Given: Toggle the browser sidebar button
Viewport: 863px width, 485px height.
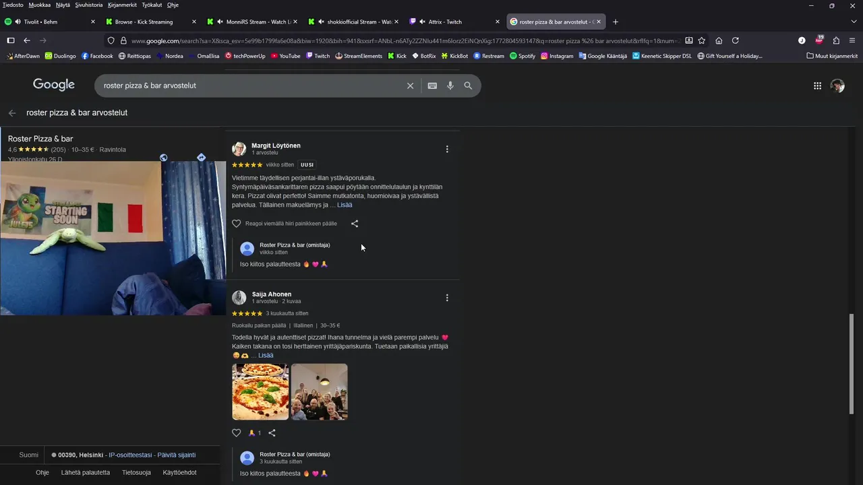Looking at the screenshot, I should point(11,40).
